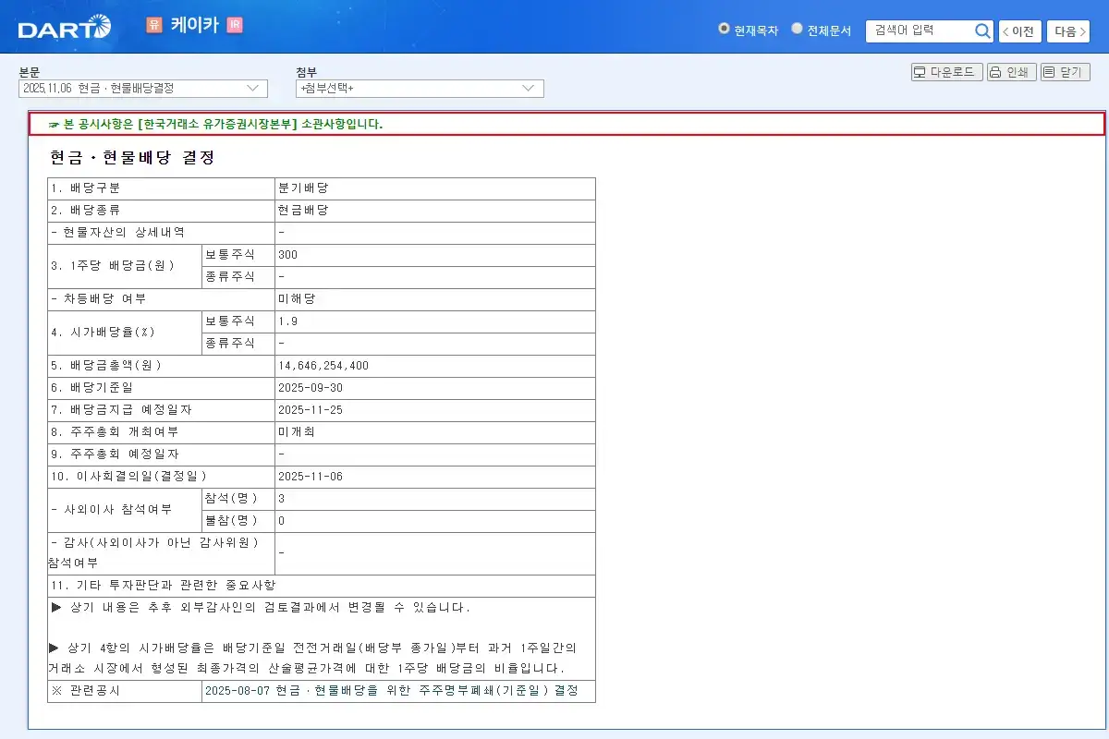Click the 사외이사 참석여부 label
Image resolution: width=1109 pixels, height=739 pixels.
click(x=112, y=510)
